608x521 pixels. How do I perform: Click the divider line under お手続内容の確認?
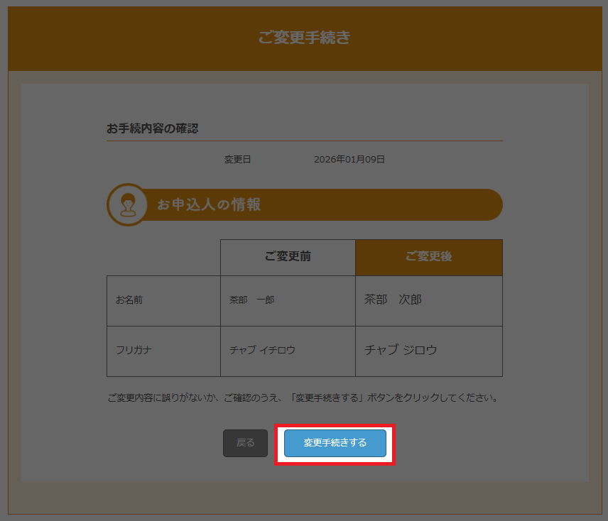point(304,141)
